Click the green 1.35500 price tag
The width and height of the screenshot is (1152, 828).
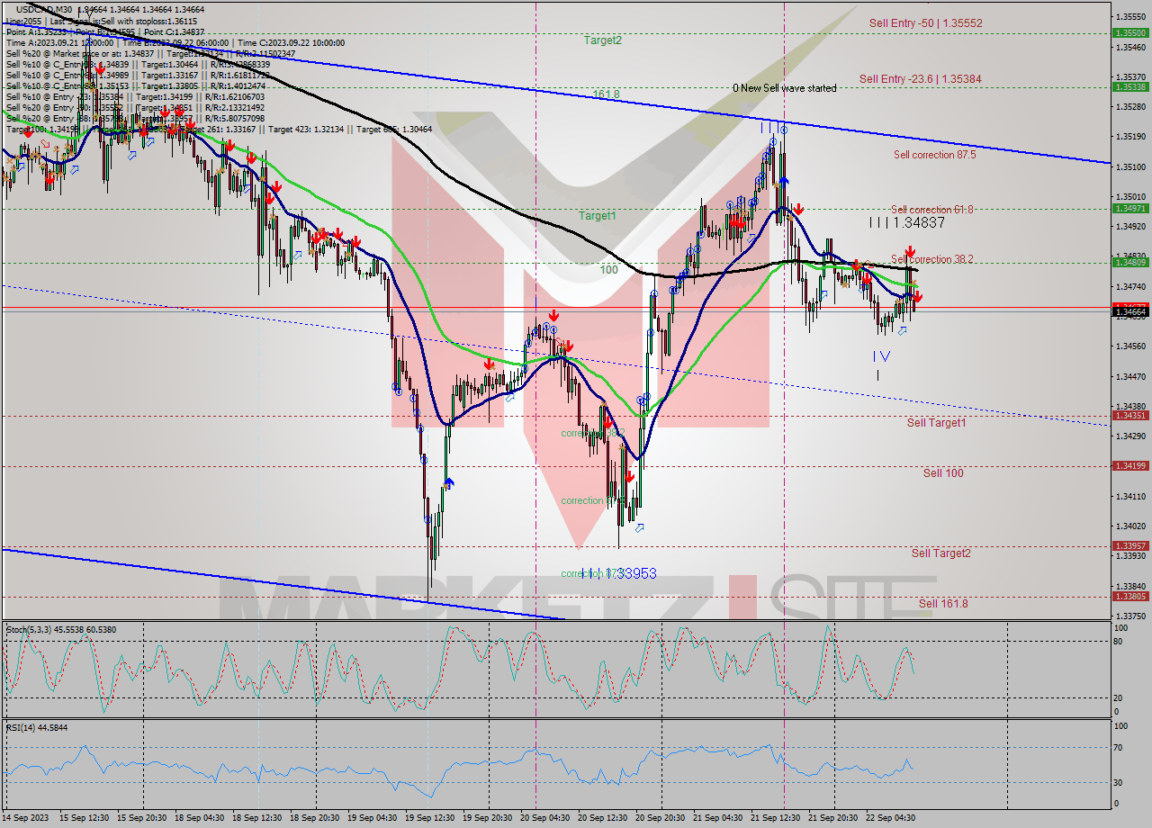pos(1129,32)
